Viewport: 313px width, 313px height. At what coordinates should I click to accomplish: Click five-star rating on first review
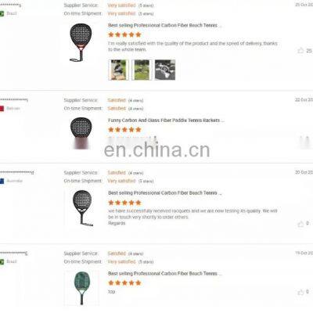coord(124,34)
